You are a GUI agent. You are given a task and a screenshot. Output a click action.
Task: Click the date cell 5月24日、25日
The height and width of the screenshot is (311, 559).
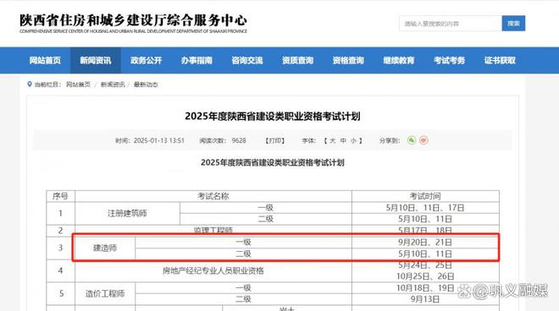[x=425, y=265]
